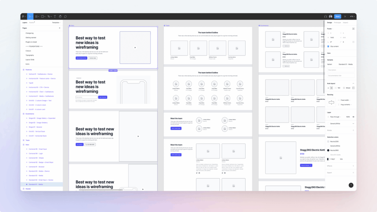Switch to the Assets tab

(32, 22)
